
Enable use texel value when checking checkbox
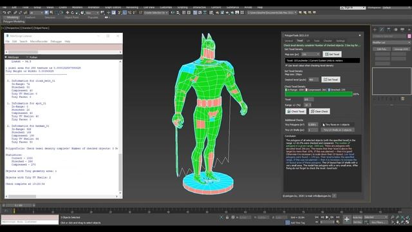(286, 66)
